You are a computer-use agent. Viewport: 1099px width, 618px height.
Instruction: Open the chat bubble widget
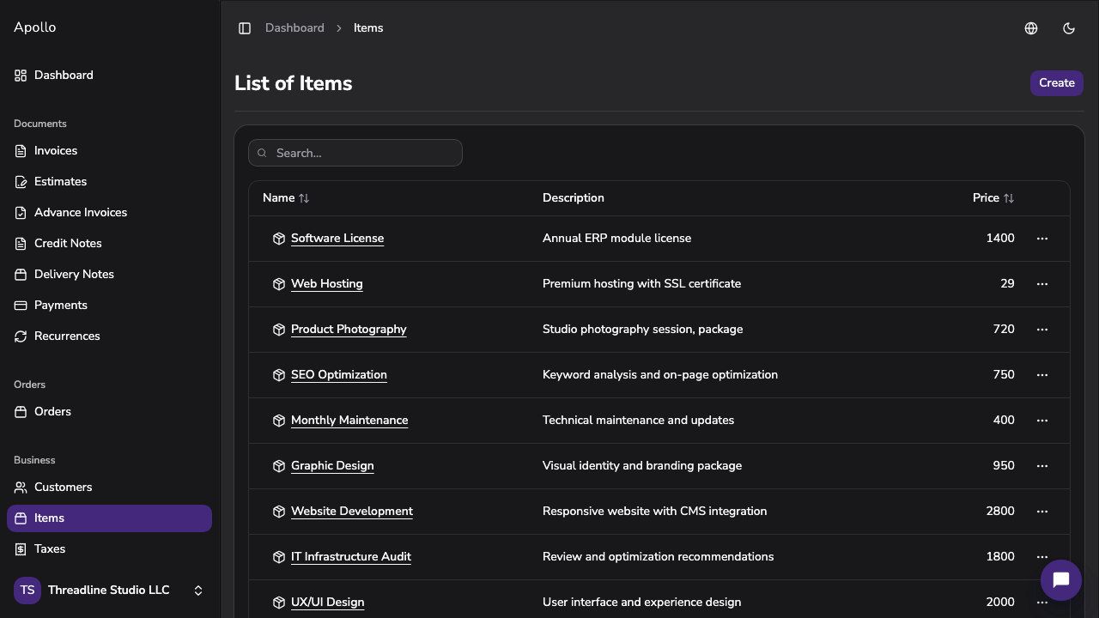click(x=1060, y=580)
